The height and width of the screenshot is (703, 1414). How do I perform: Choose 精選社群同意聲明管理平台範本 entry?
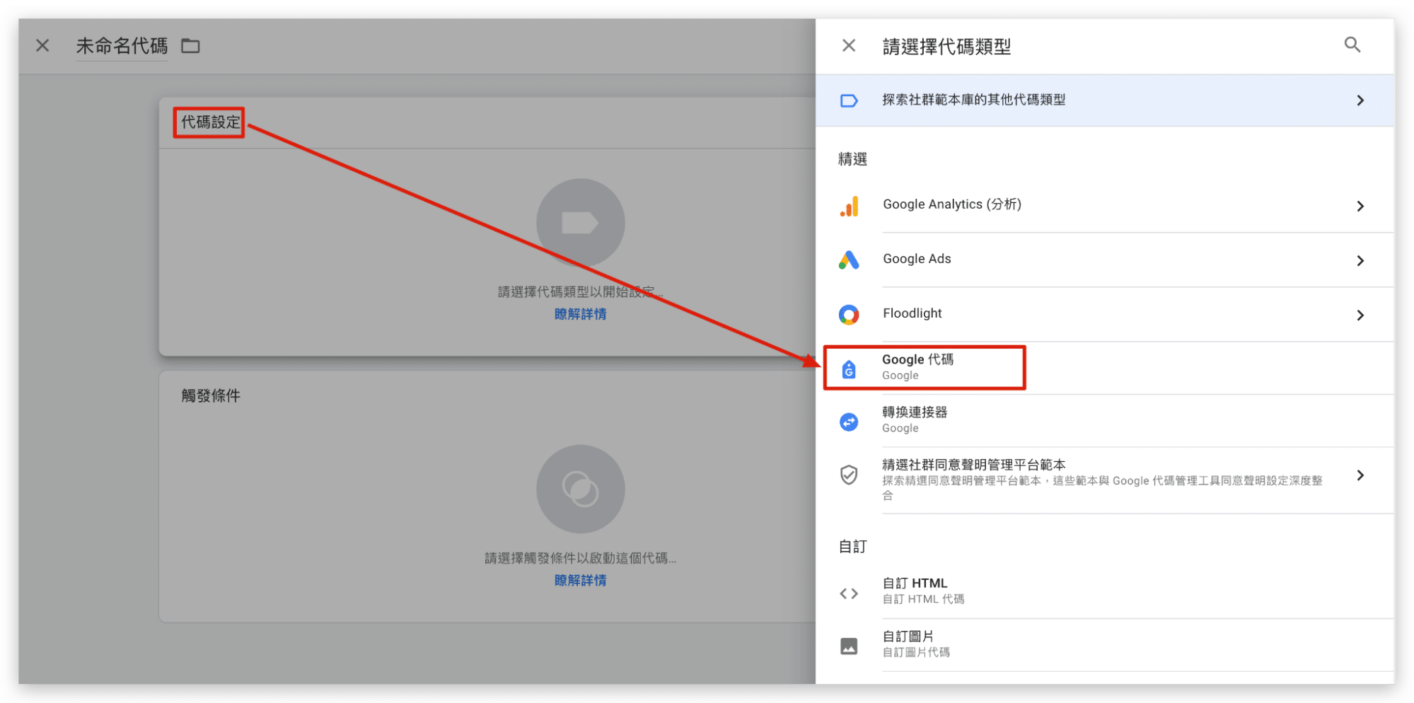point(973,465)
